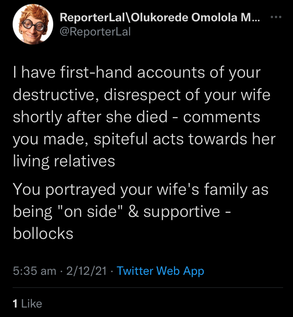Open the Twitter Web App source link
The height and width of the screenshot is (317, 293).
click(x=160, y=271)
